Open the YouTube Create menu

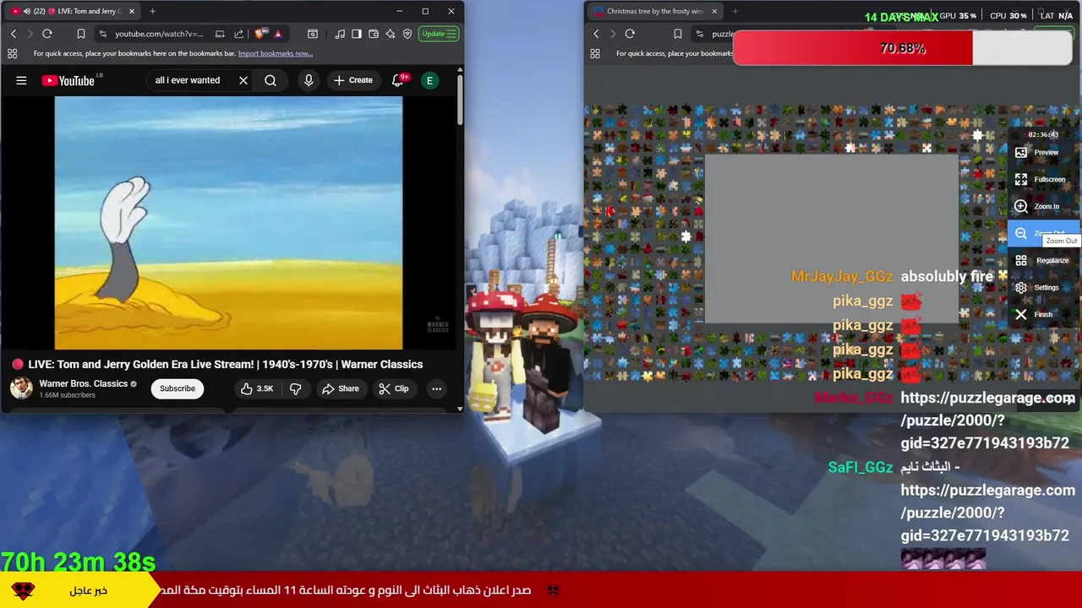click(352, 80)
